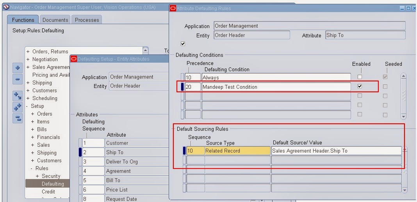Screen dimensions: 417x202
Task: Expand the Shipping top-level node
Action: click(28, 83)
